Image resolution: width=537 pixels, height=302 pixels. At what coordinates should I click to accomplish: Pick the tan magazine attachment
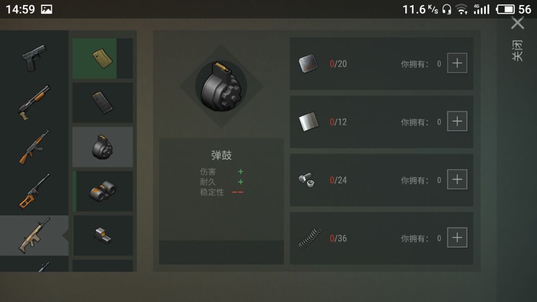point(102,58)
